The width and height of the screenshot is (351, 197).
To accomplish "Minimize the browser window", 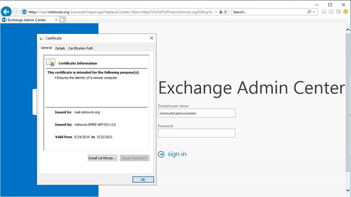I will pyautogui.click(x=317, y=4).
